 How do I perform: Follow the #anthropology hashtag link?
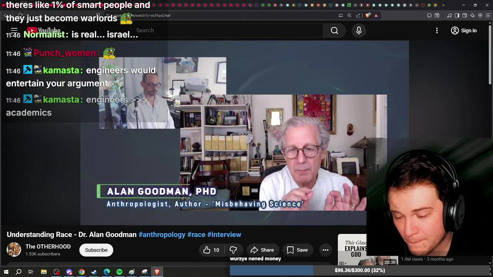click(162, 234)
